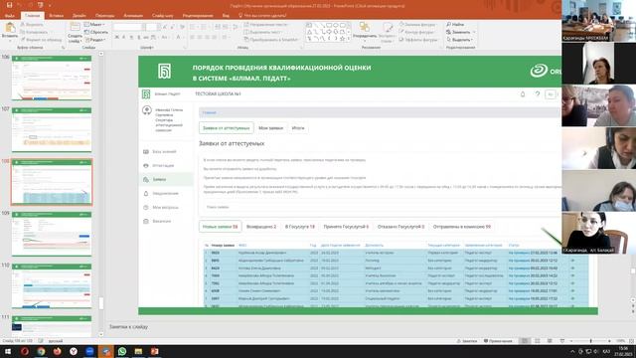
Task: Toggle underline (Ч) formatting
Action: tap(131, 38)
